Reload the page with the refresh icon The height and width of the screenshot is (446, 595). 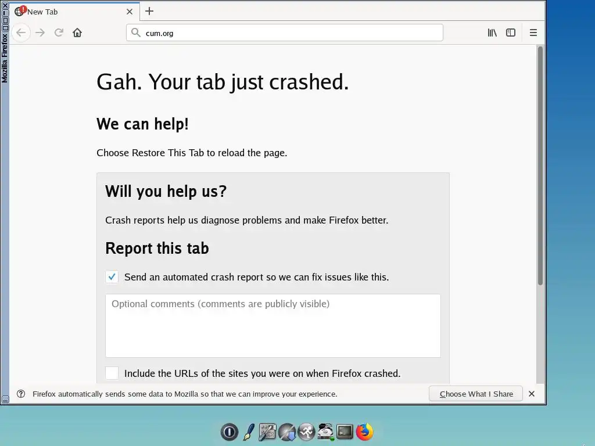tap(59, 33)
